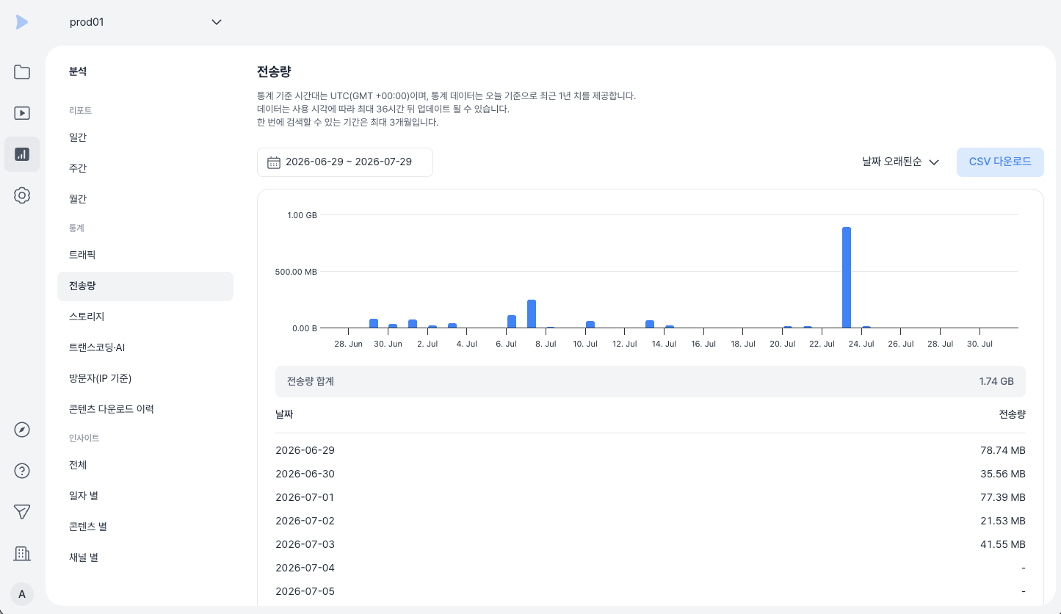Click the tall 23 Jul bar in chart
The height and width of the screenshot is (614, 1061).
click(x=847, y=278)
